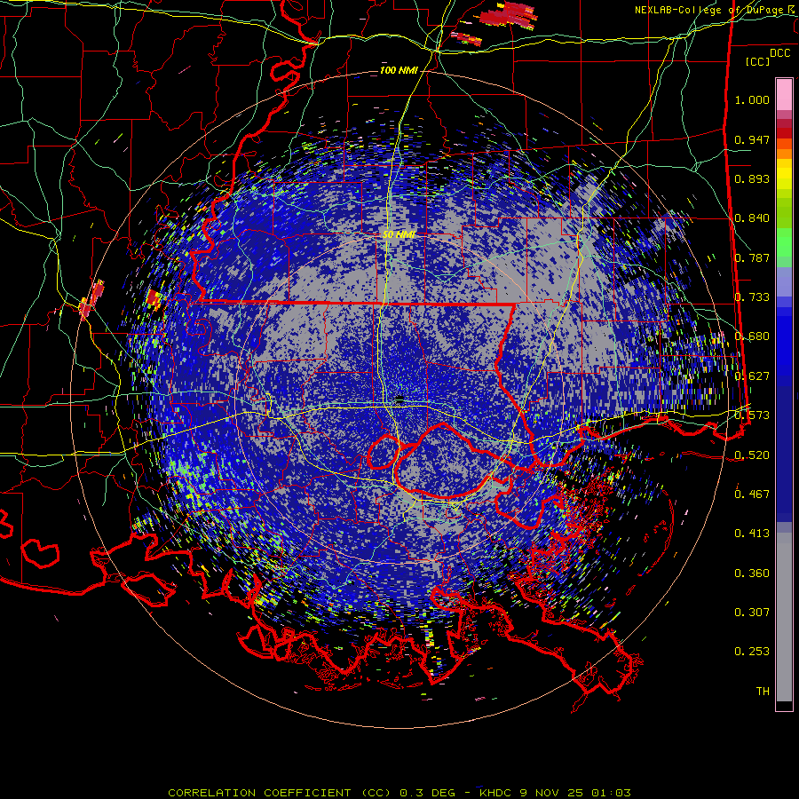Viewport: 799px width, 799px height.
Task: Select the 0.467 scale label
Action: click(x=752, y=494)
